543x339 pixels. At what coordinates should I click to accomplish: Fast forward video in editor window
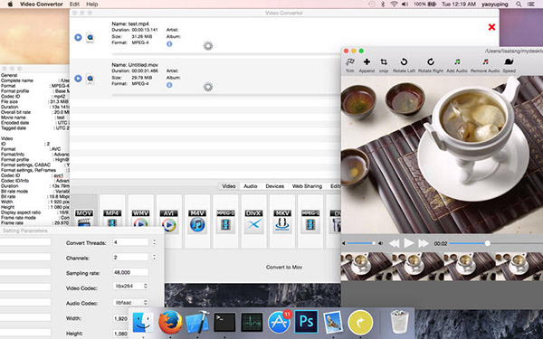click(424, 243)
